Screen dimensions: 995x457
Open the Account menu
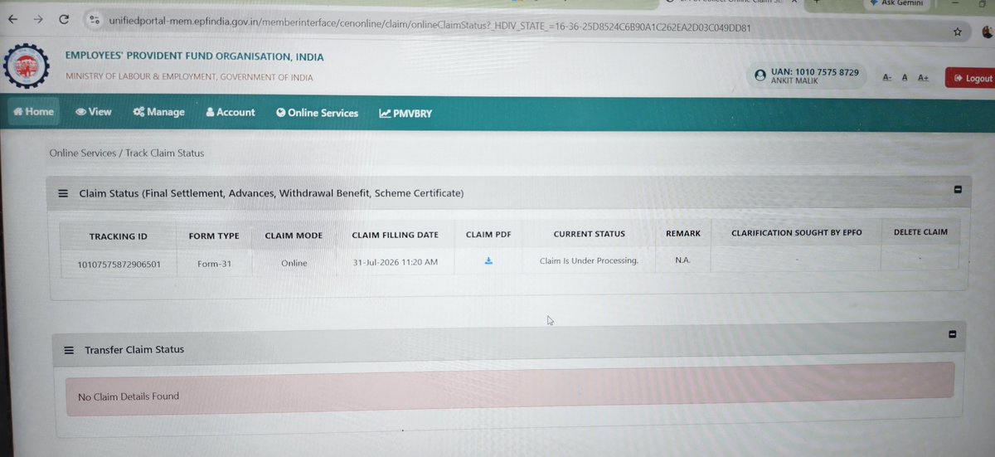click(x=231, y=112)
